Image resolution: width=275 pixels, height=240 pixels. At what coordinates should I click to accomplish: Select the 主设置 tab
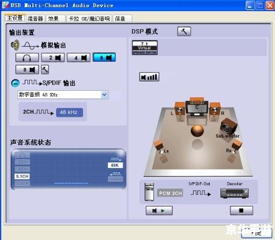15,18
